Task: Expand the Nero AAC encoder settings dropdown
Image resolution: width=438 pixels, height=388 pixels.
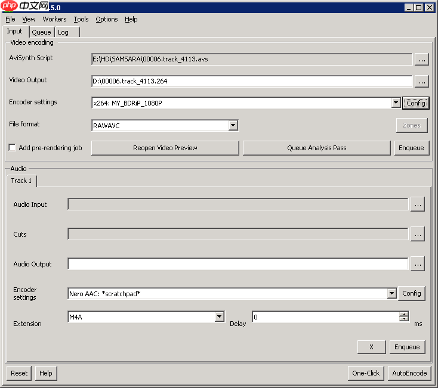Action: 391,293
